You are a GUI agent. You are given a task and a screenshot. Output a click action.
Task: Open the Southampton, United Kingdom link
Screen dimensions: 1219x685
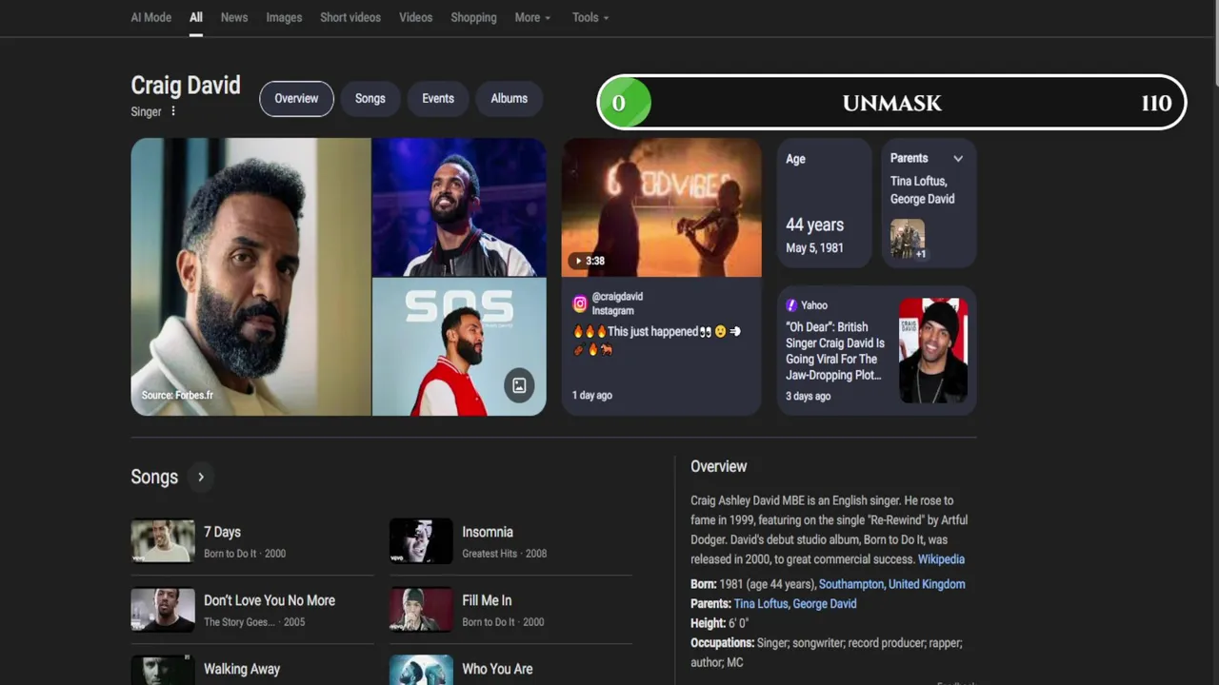click(891, 584)
